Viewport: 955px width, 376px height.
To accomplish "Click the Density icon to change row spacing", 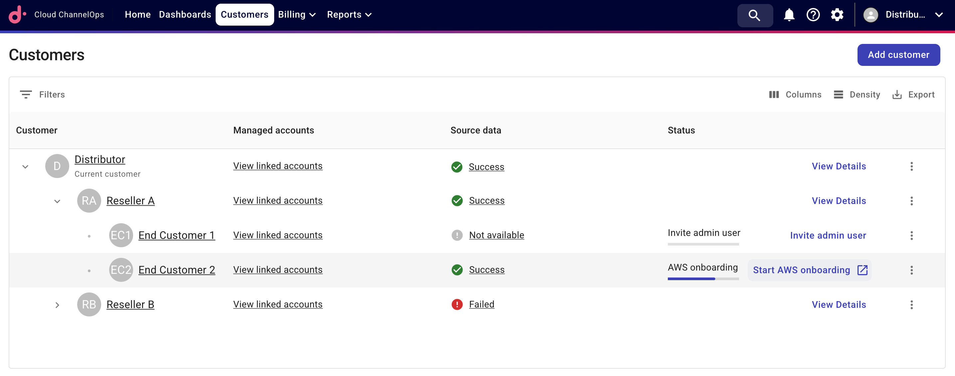I will (838, 94).
